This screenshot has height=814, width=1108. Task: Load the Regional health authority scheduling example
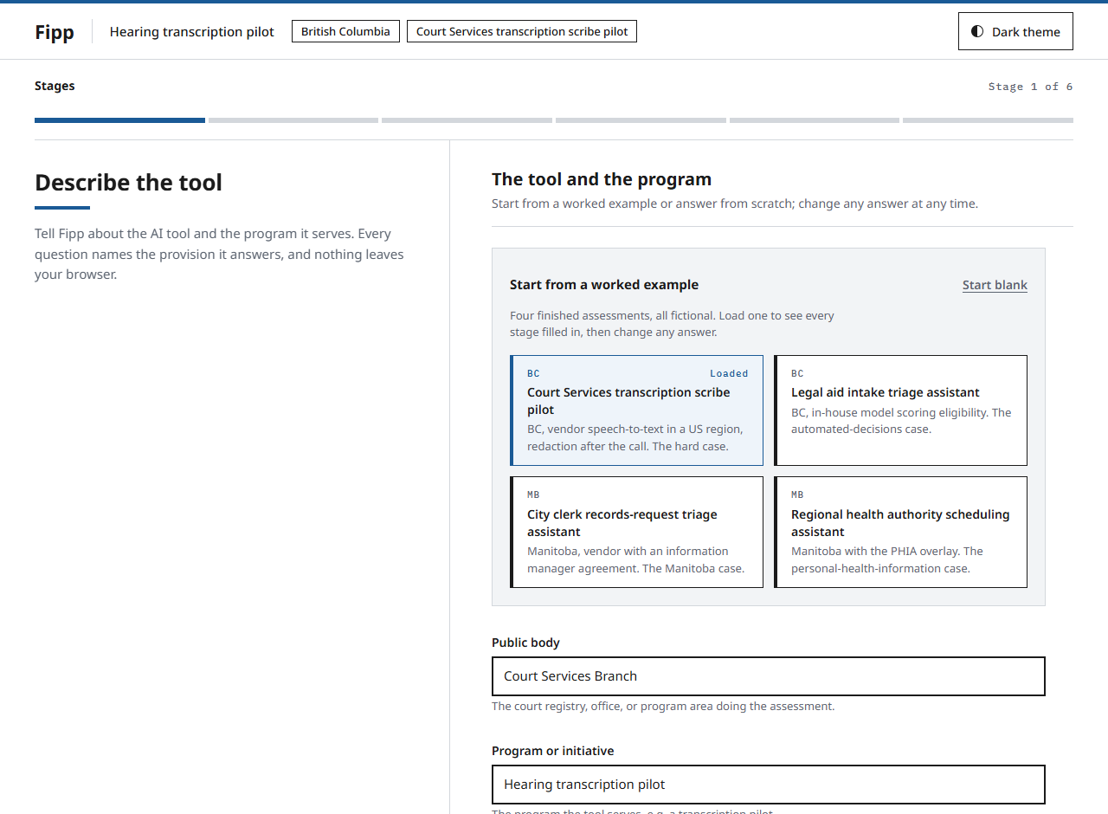900,532
